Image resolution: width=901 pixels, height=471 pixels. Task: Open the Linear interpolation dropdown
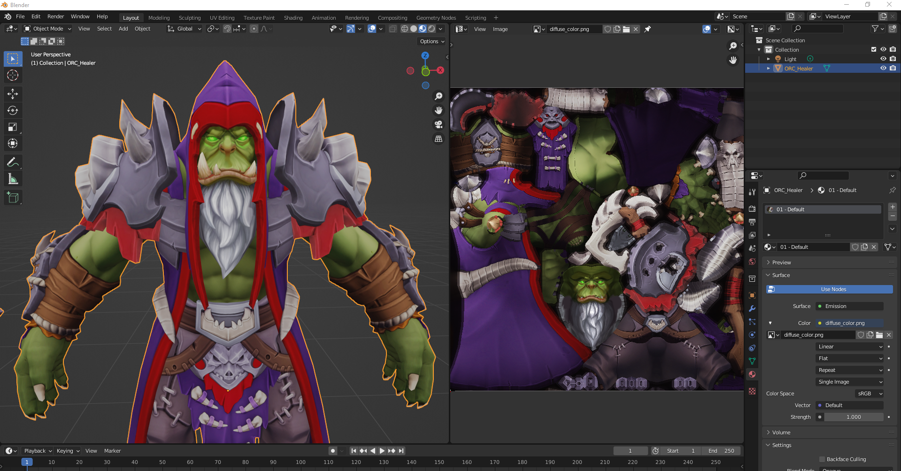[850, 347]
